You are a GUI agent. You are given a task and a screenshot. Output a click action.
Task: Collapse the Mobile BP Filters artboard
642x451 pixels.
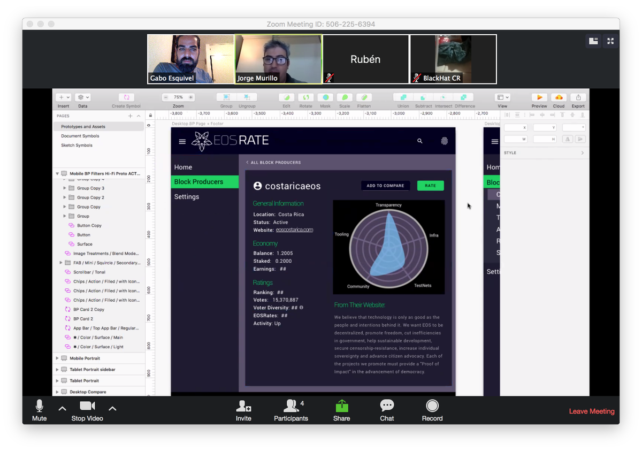[x=57, y=174]
